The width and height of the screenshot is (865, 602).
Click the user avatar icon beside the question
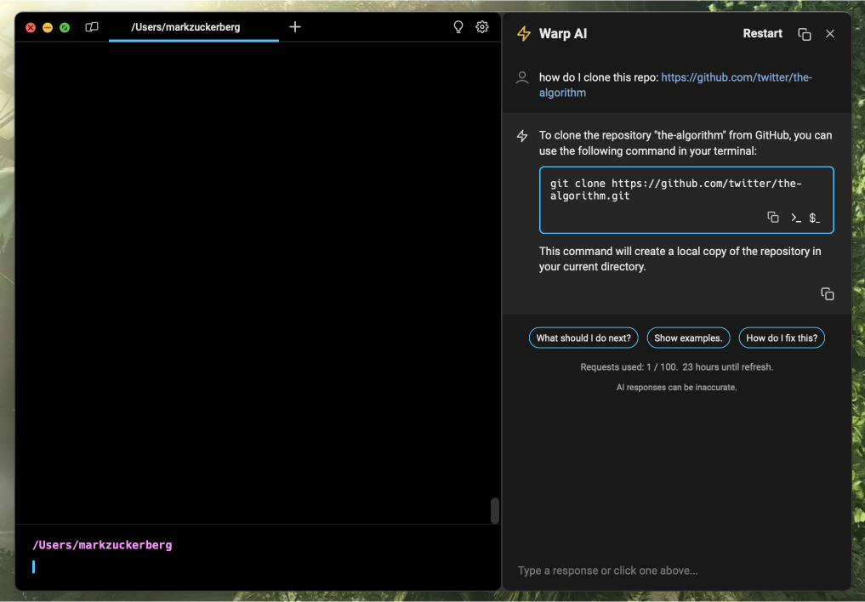tap(522, 77)
